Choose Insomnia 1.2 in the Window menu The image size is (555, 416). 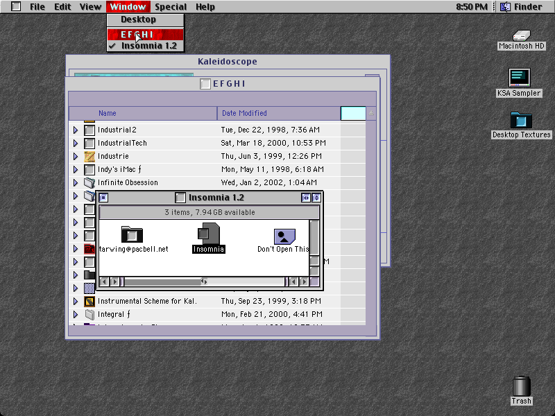coord(145,46)
